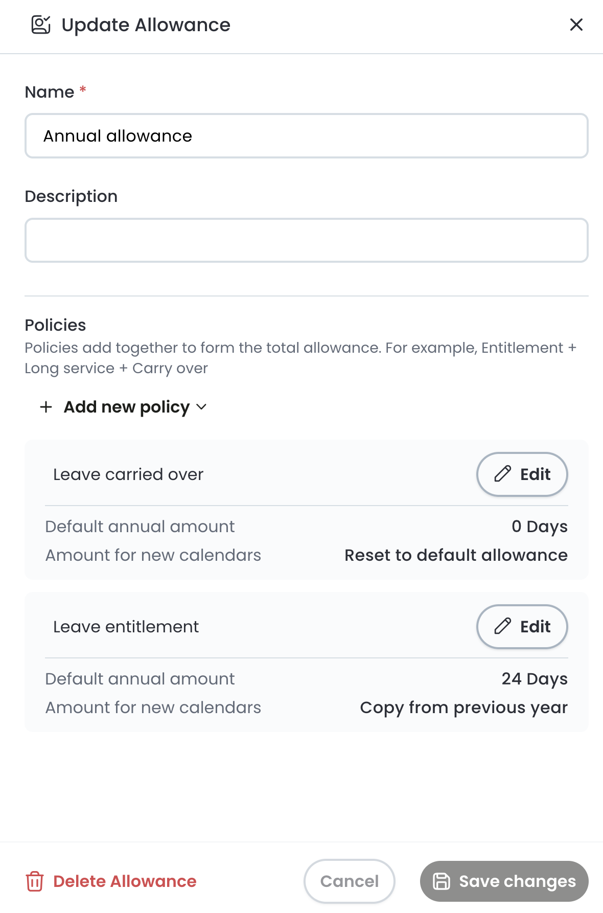Viewport: 603px width, 913px height.
Task: Click the plus icon beside Add new policy
Action: click(46, 407)
